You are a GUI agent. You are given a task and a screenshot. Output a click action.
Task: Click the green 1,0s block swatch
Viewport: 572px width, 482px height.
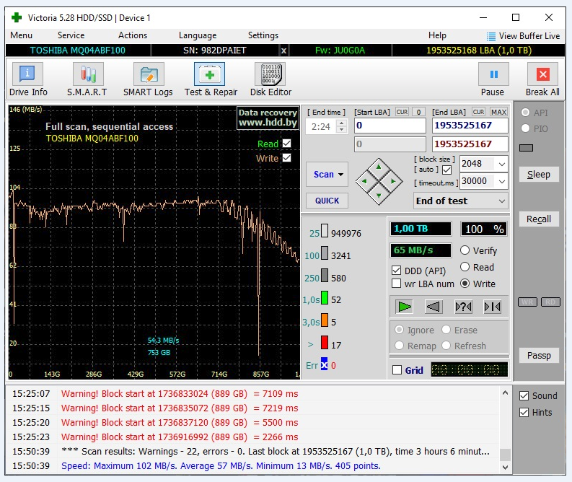point(324,298)
